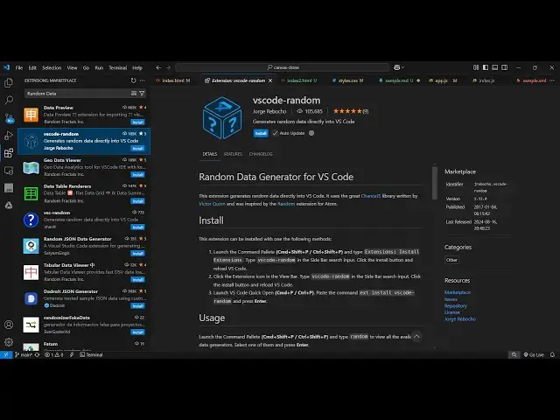This screenshot has height=420, width=560.
Task: Open License resource link
Action: pos(451,312)
